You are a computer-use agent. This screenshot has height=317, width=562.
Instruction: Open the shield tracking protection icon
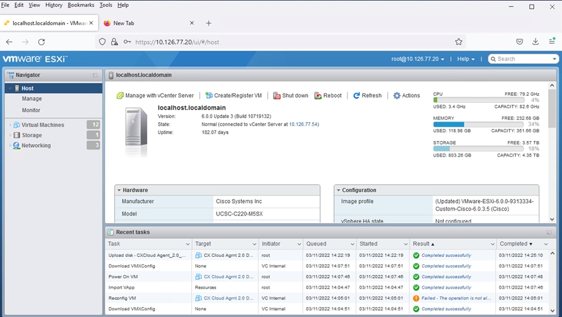102,42
